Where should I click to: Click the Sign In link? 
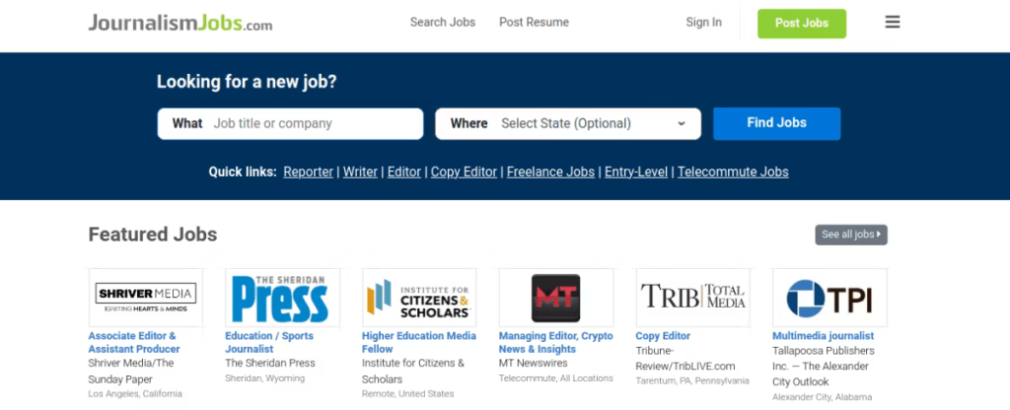click(703, 23)
